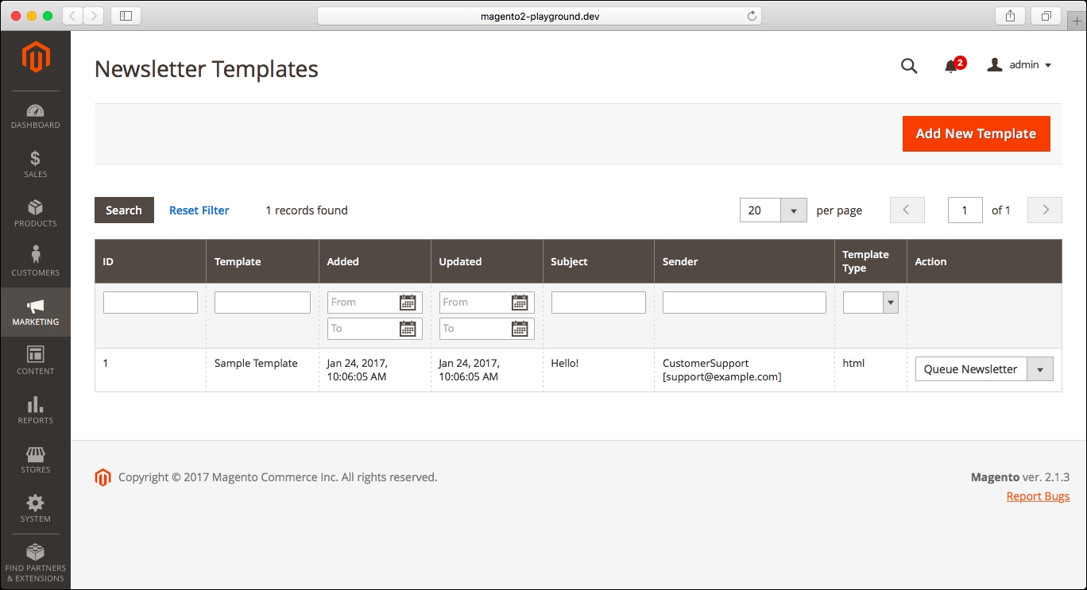The width and height of the screenshot is (1087, 590).
Task: Click the Search button
Action: [x=124, y=210]
